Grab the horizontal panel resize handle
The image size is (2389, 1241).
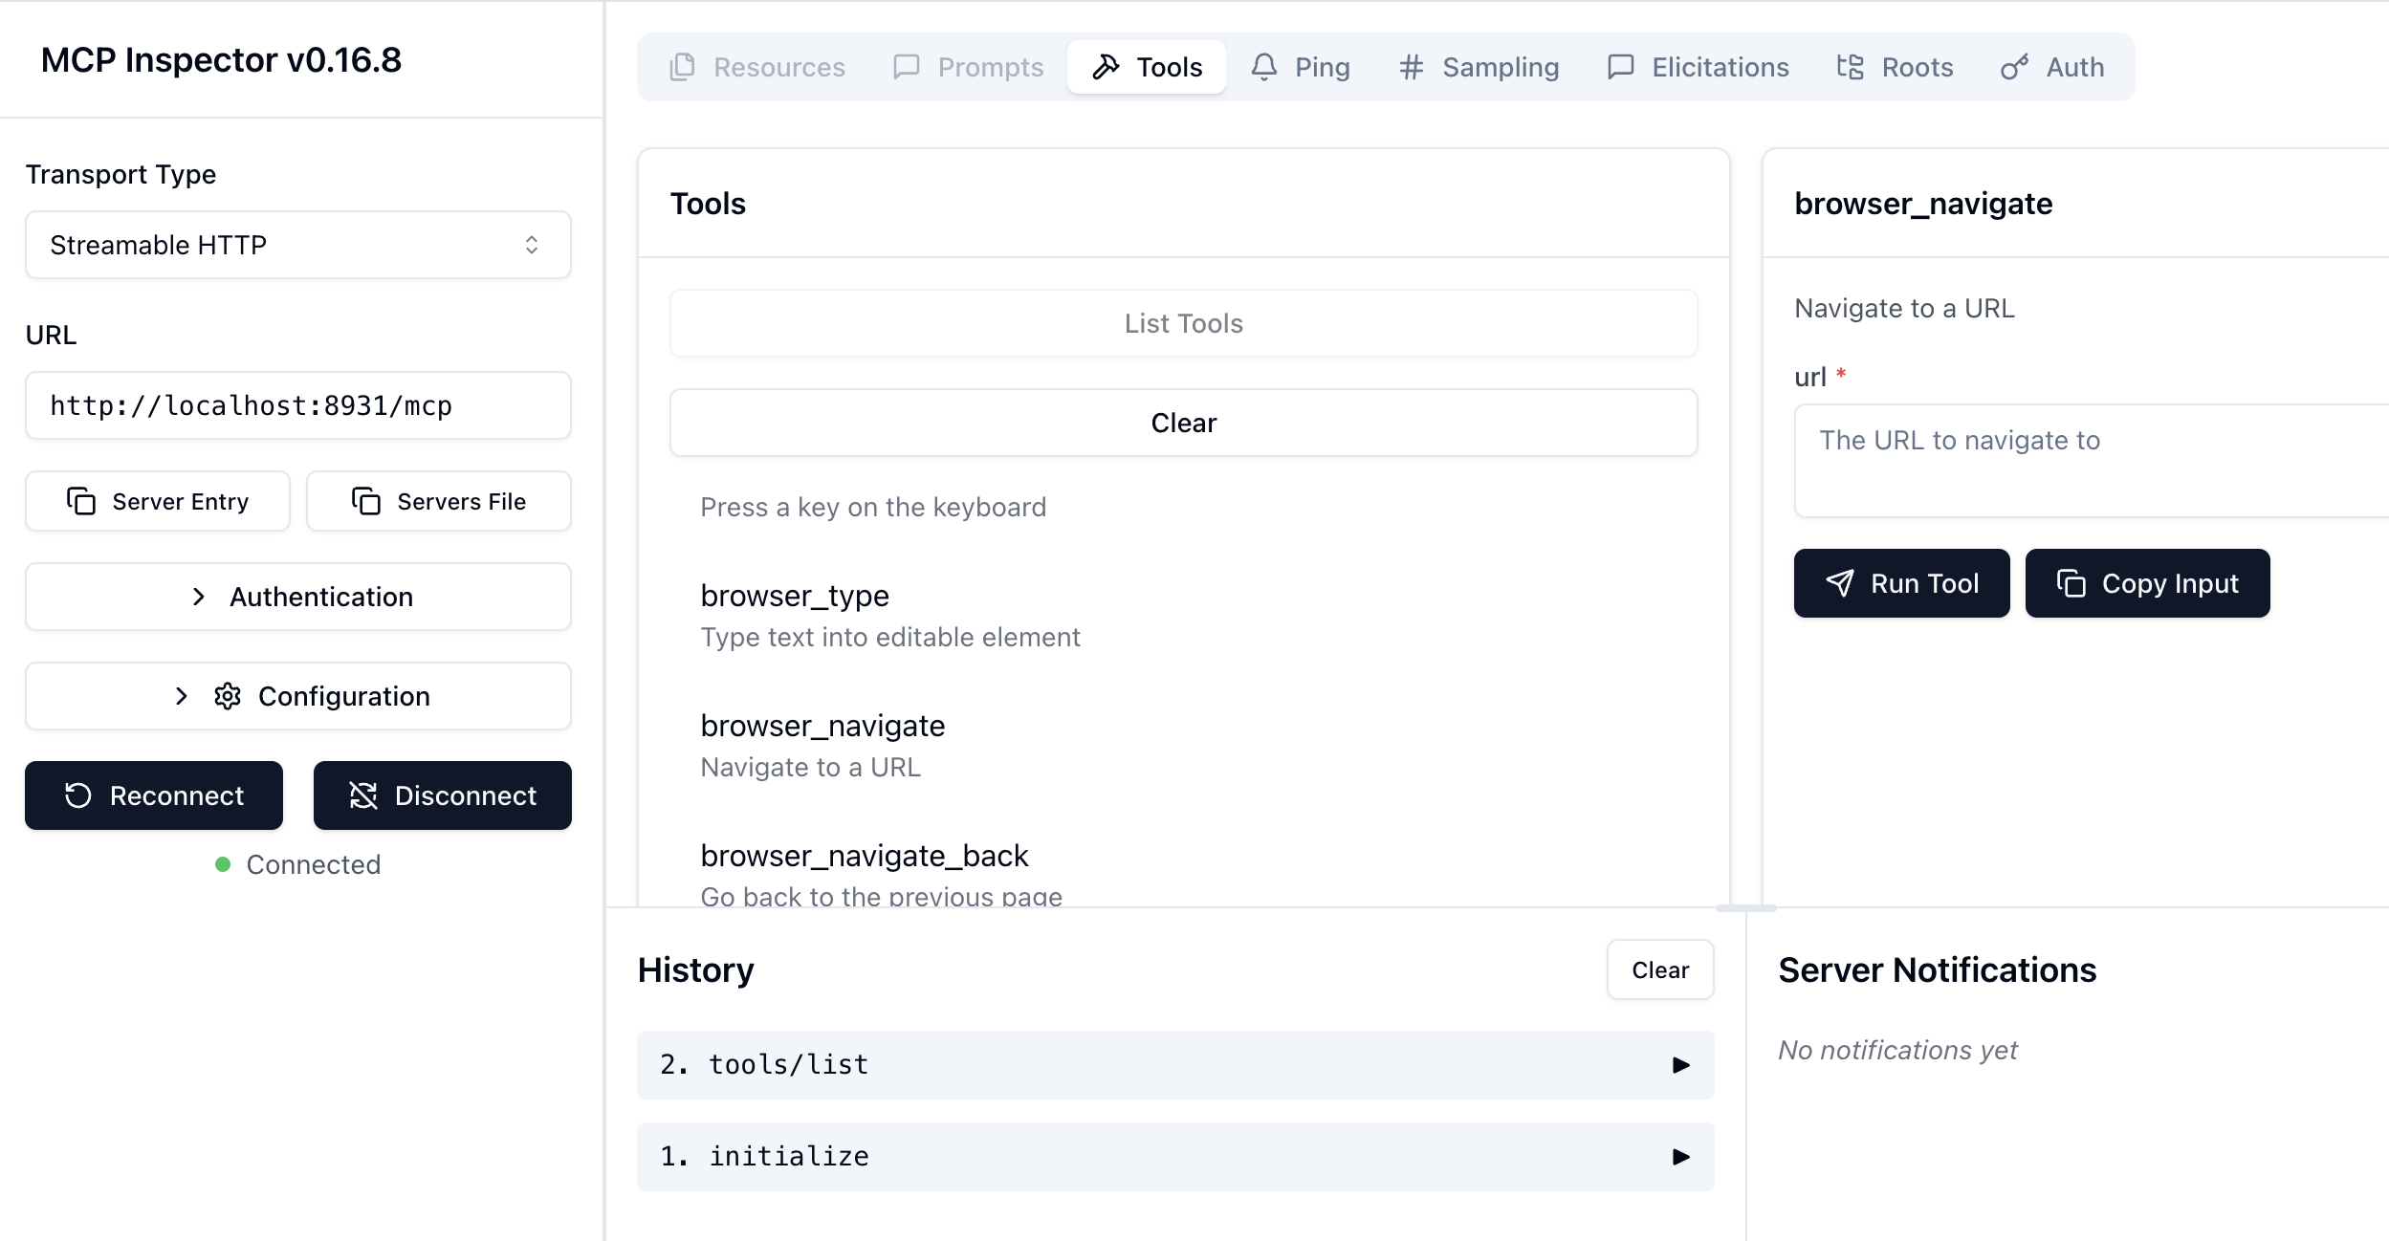(1745, 907)
